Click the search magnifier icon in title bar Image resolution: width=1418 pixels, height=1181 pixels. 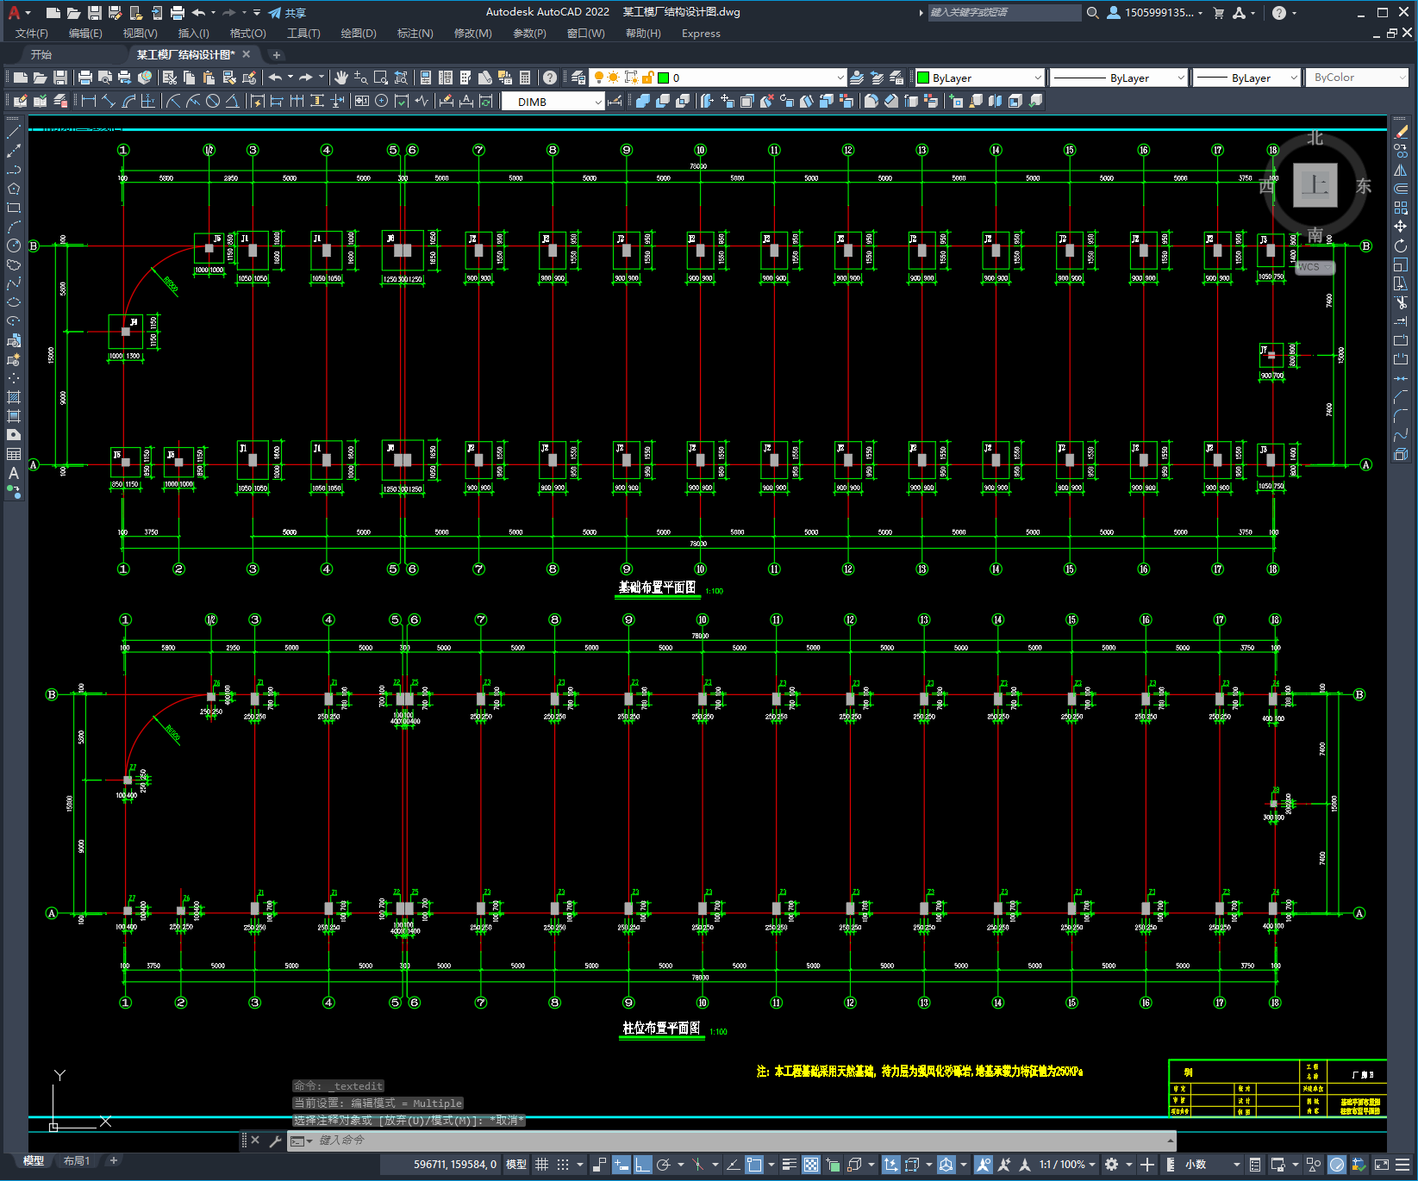(1092, 12)
